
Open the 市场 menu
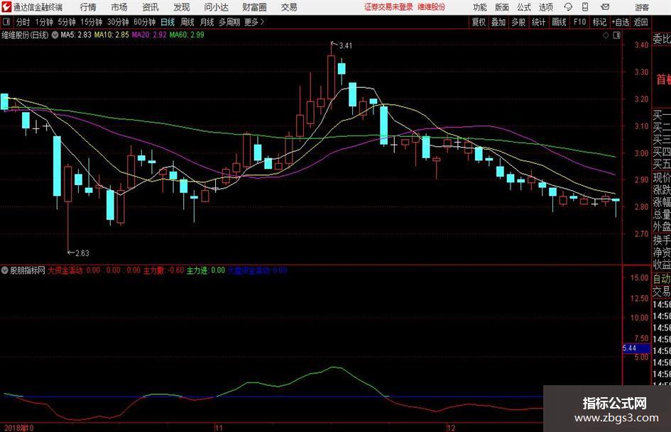tap(119, 7)
